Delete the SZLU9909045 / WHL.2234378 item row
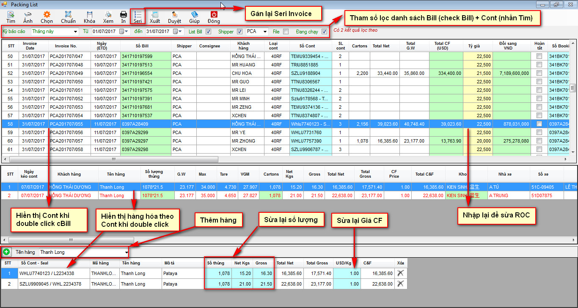 pyautogui.click(x=400, y=283)
